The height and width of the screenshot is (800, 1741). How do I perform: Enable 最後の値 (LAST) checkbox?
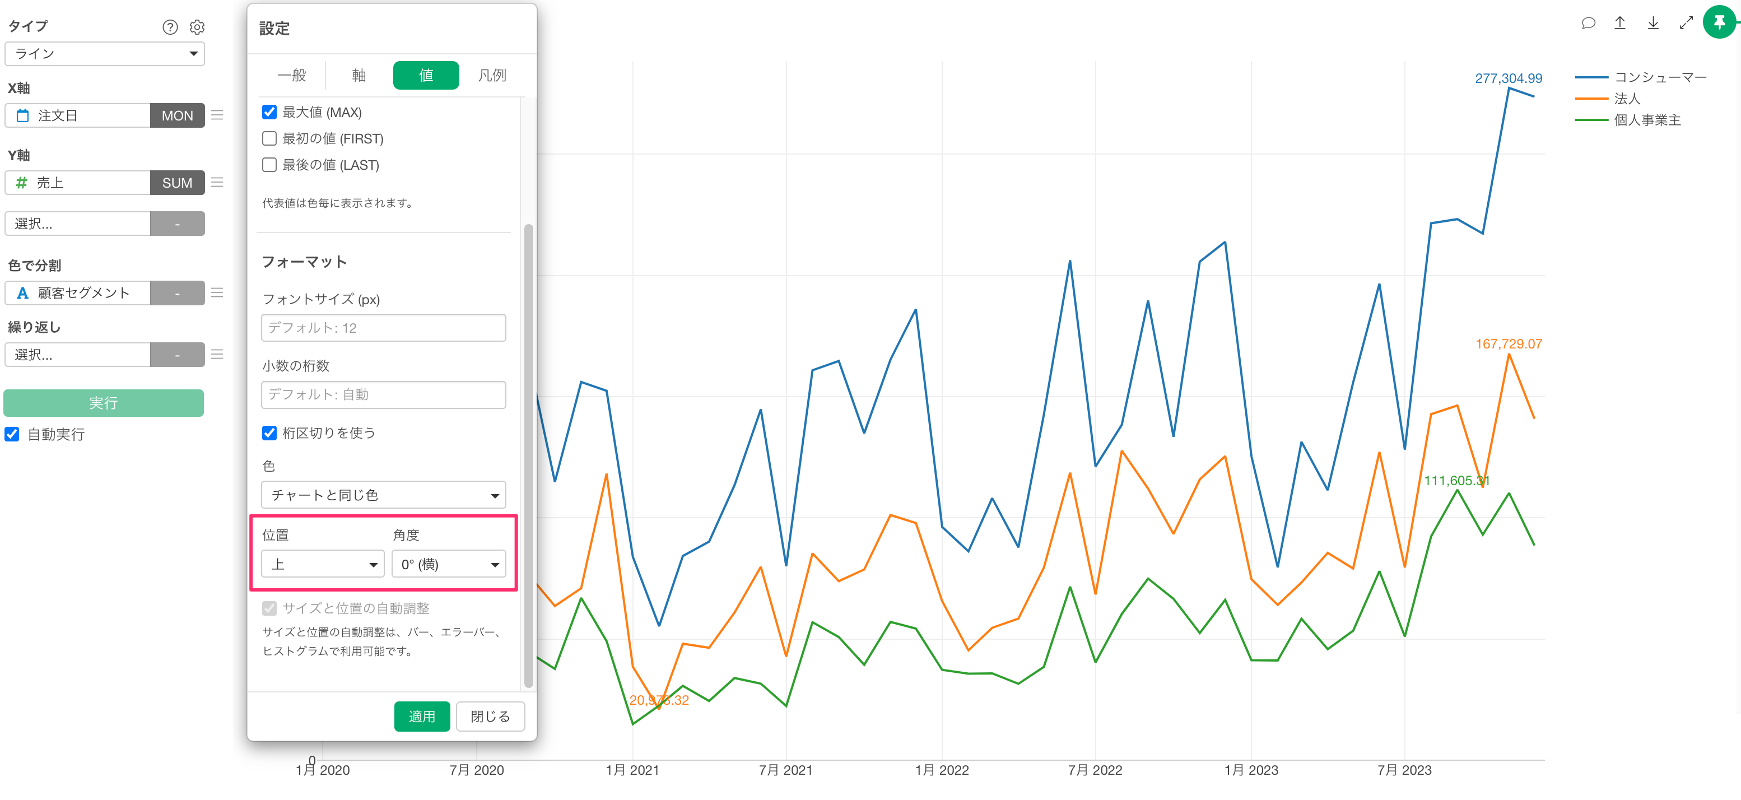coord(269,165)
